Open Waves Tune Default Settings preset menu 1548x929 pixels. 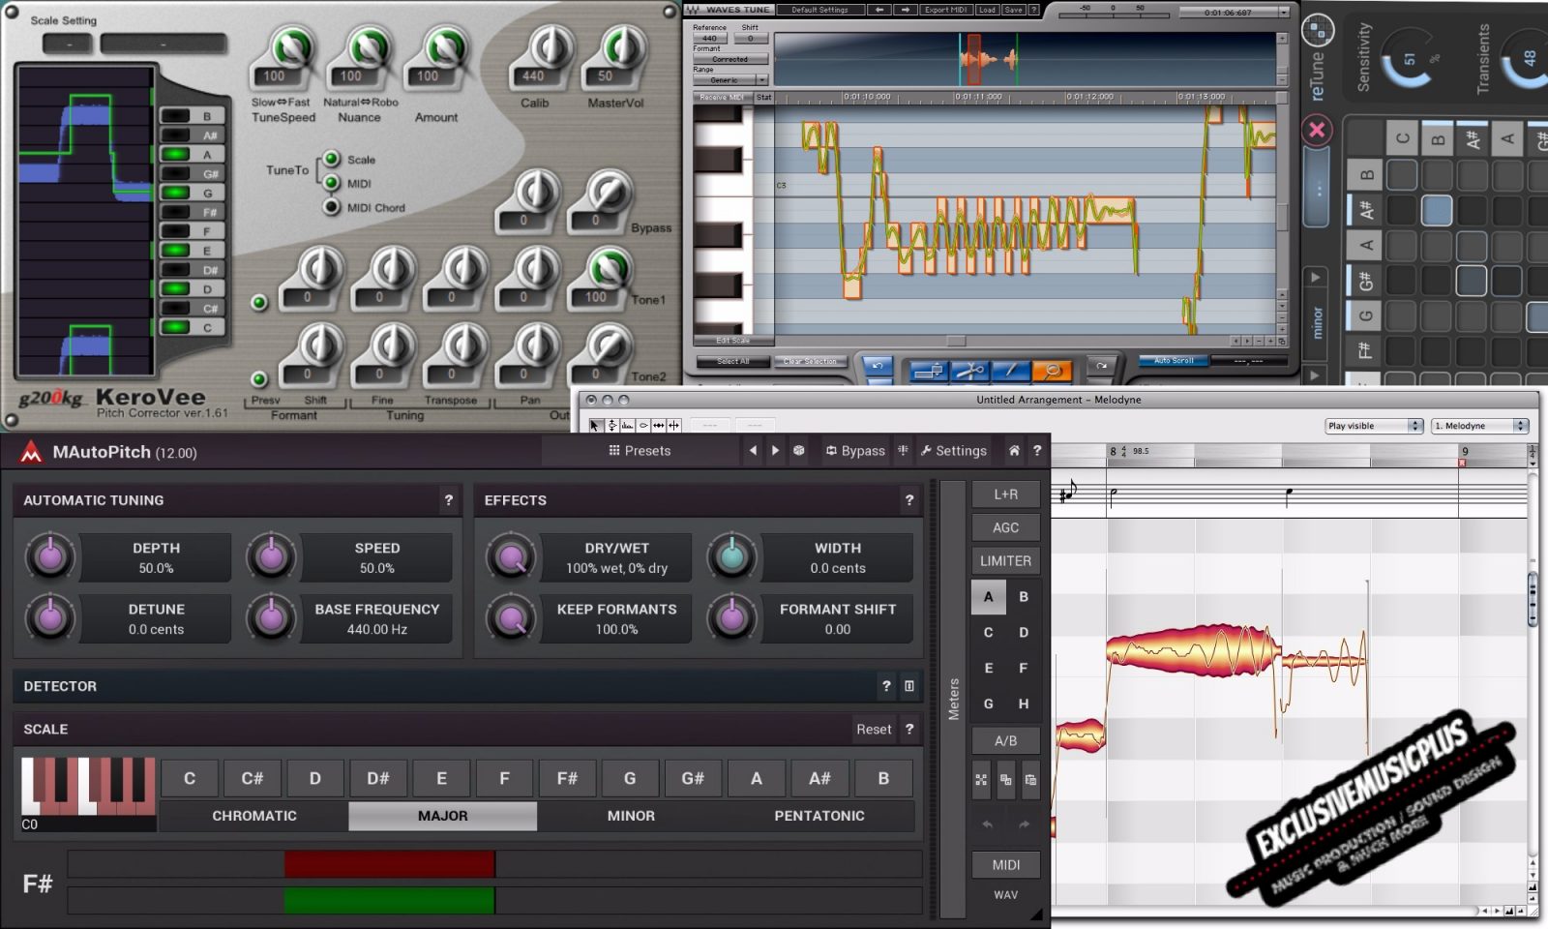(x=819, y=10)
